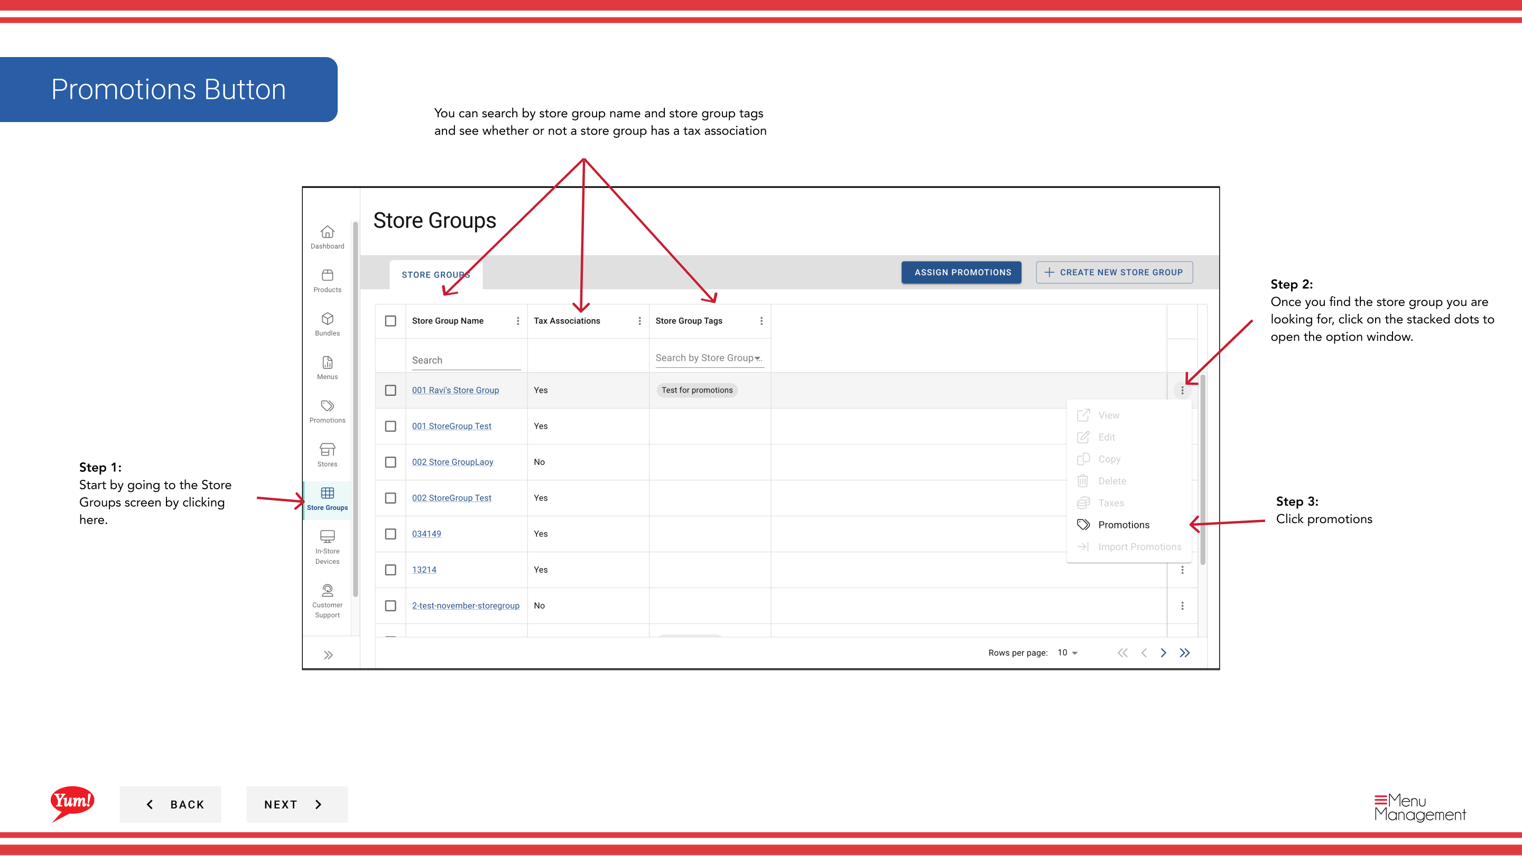Check the box for 001 StoreGroup Test
Screen dimensions: 1522x856
click(x=391, y=426)
